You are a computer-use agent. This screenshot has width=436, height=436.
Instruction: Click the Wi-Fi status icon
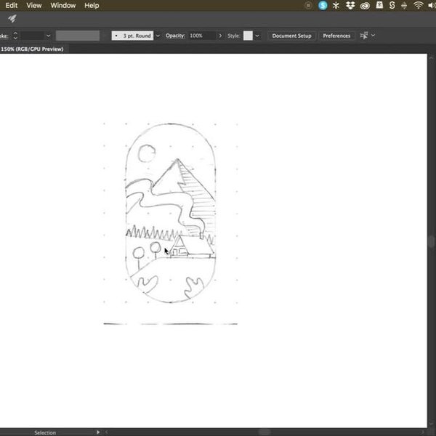click(x=418, y=5)
